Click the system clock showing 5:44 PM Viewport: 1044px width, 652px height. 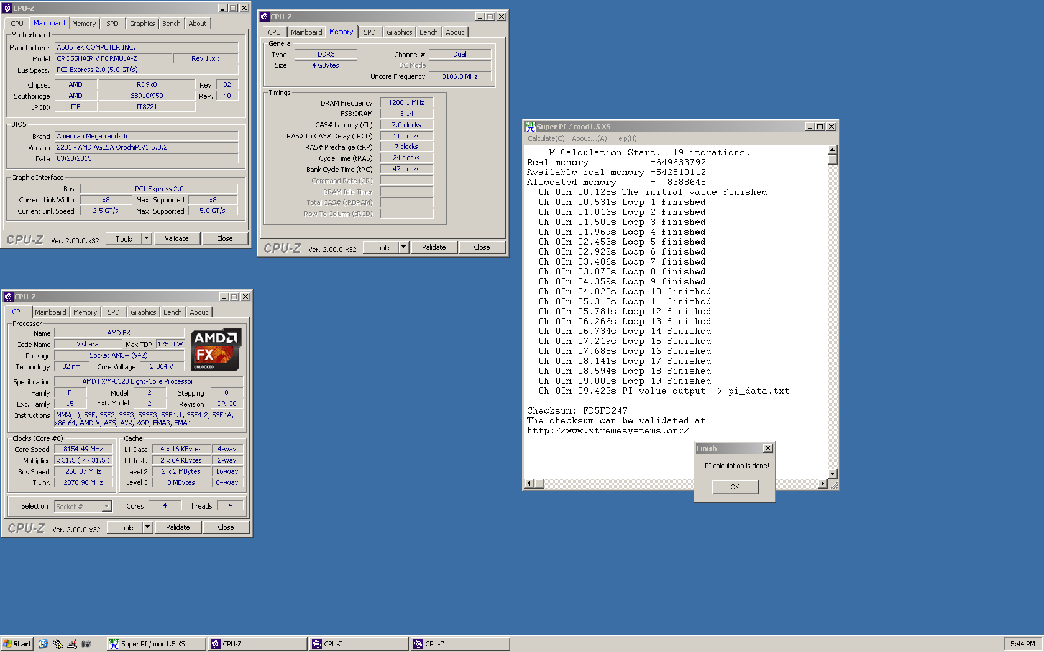pos(1022,644)
